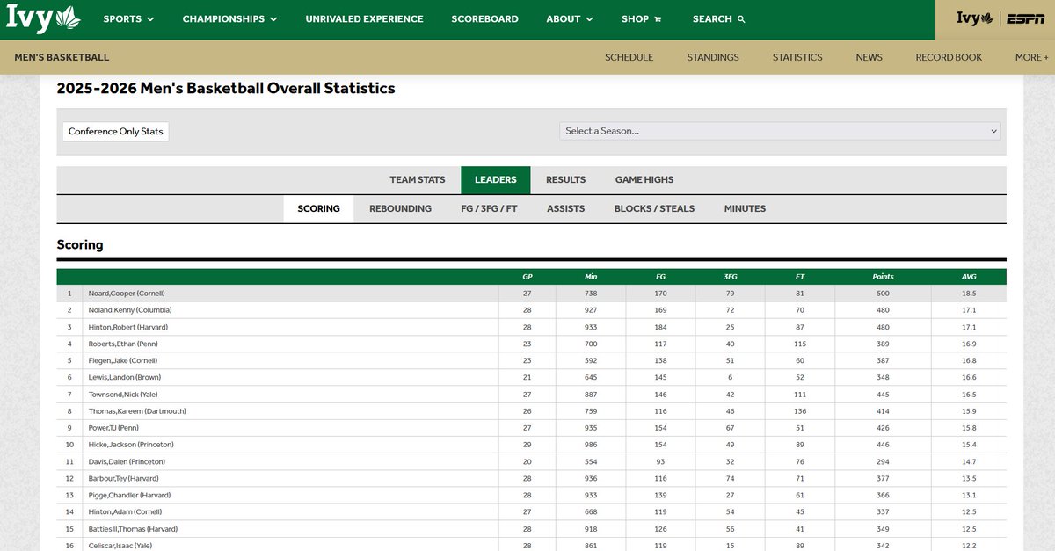Image resolution: width=1055 pixels, height=551 pixels.
Task: Click the Noard,Cooper (Cornell) row
Action: click(x=532, y=294)
